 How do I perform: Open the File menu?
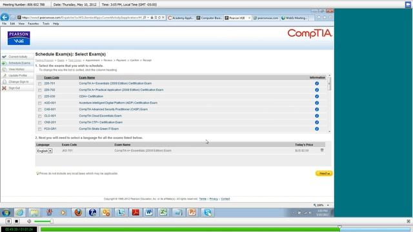5,24
